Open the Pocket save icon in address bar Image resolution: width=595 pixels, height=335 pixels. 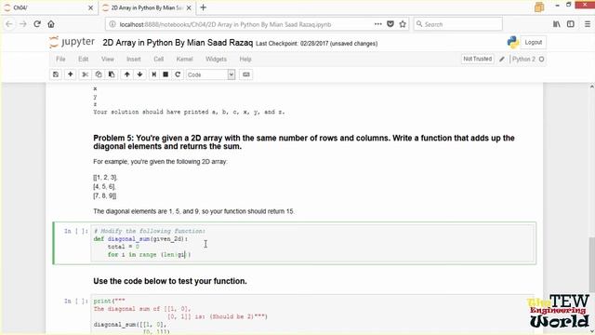pos(390,24)
